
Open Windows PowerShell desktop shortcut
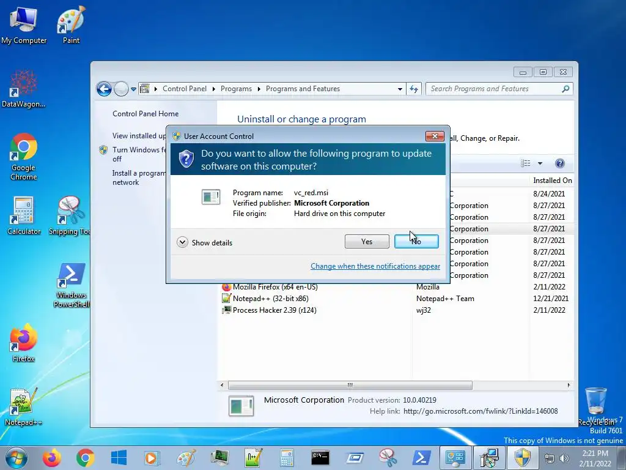[71, 285]
